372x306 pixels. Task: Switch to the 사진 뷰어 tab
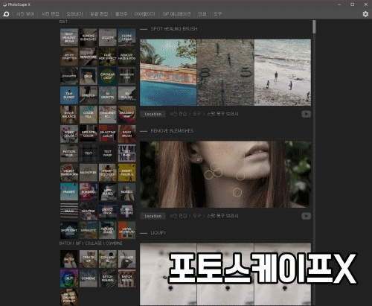pyautogui.click(x=25, y=14)
